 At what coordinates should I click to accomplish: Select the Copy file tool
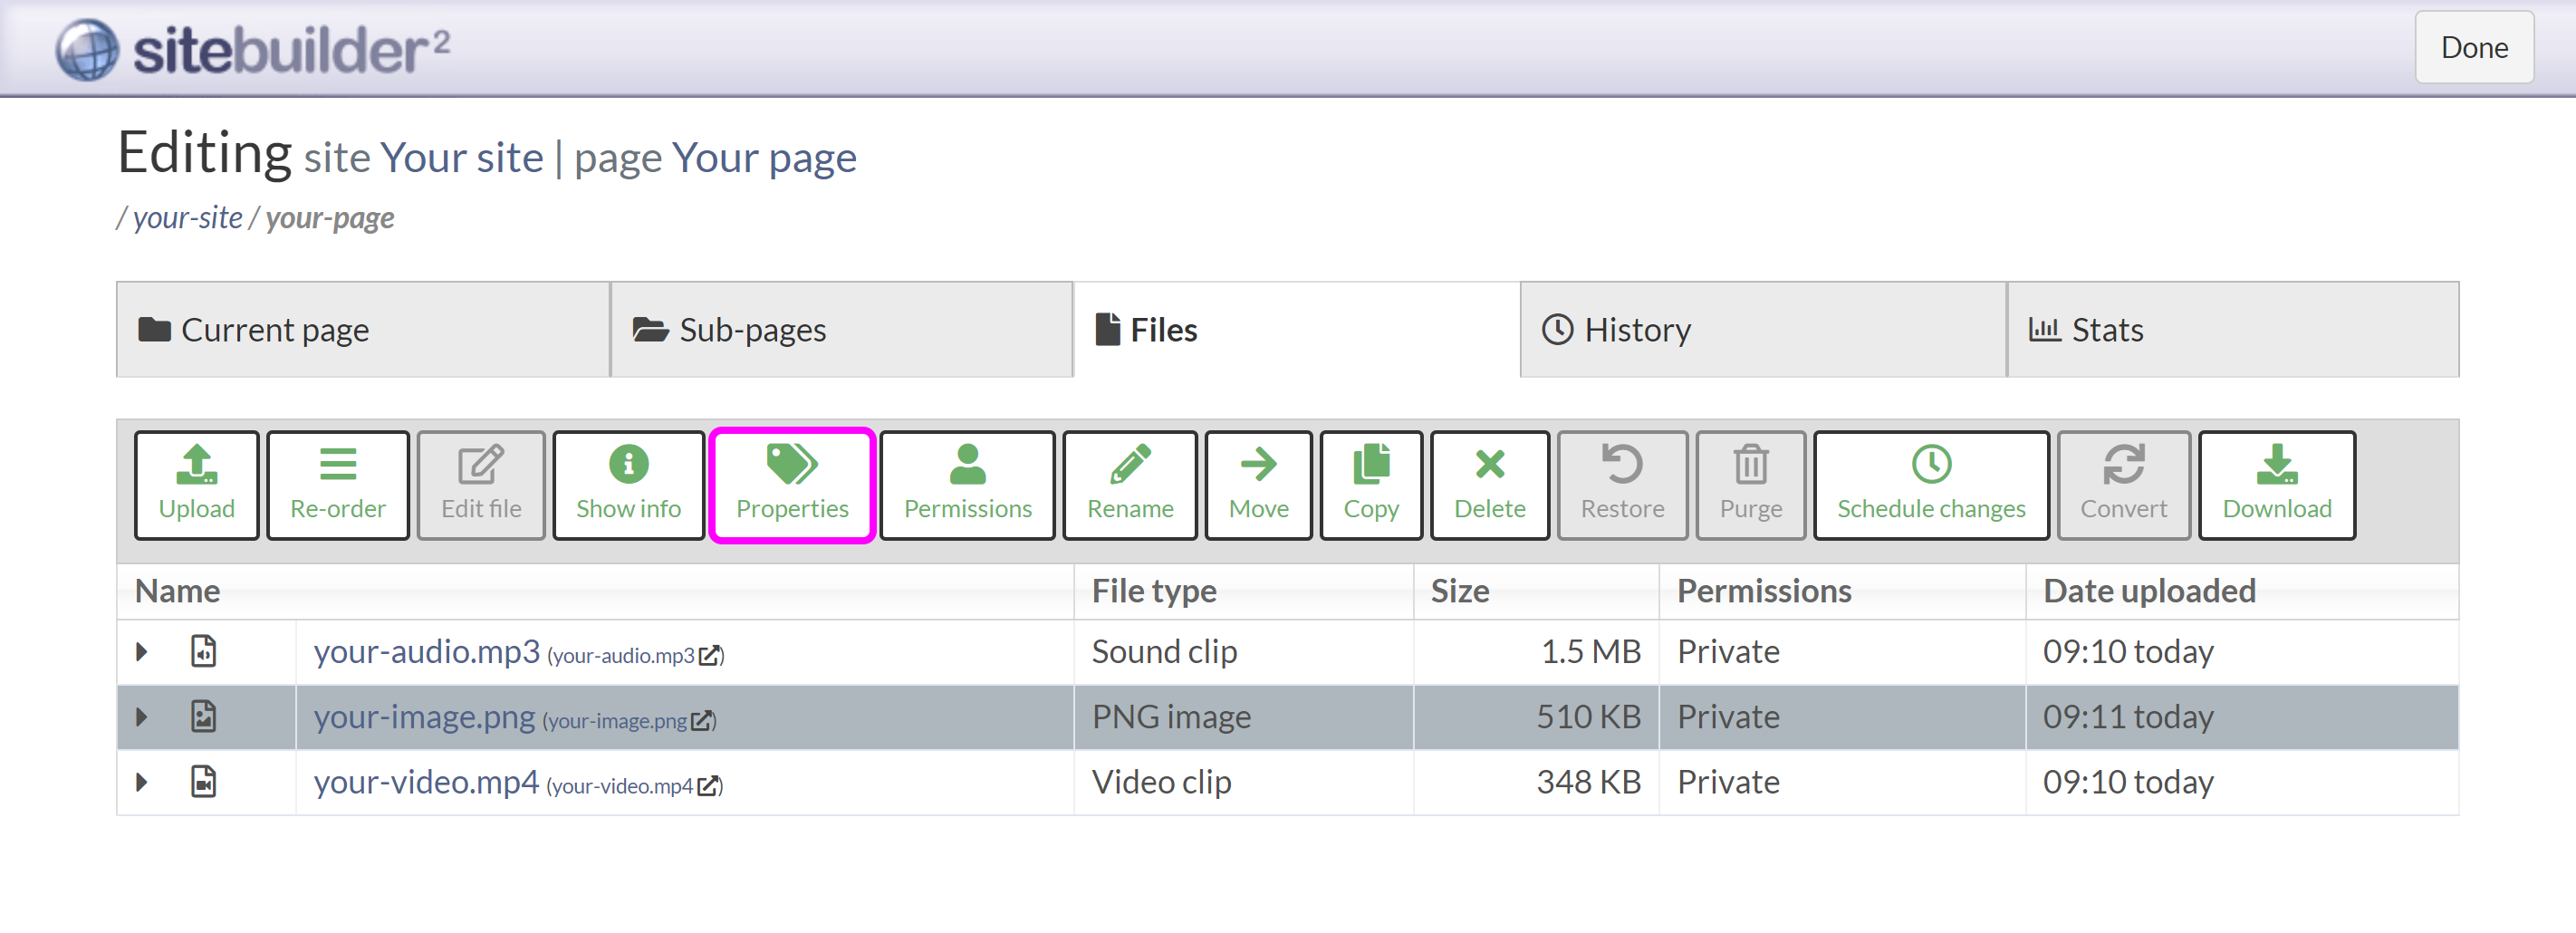(1370, 484)
